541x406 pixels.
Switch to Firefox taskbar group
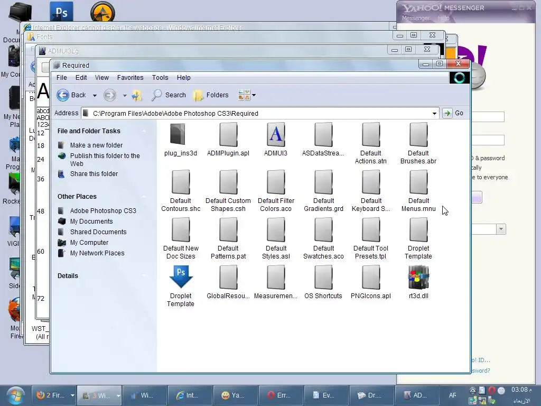pyautogui.click(x=54, y=395)
